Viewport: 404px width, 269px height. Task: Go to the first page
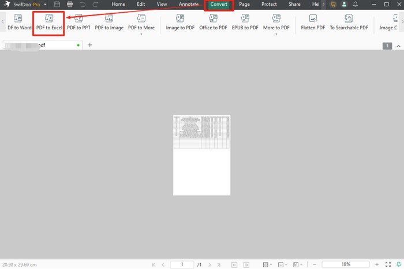[154, 264]
